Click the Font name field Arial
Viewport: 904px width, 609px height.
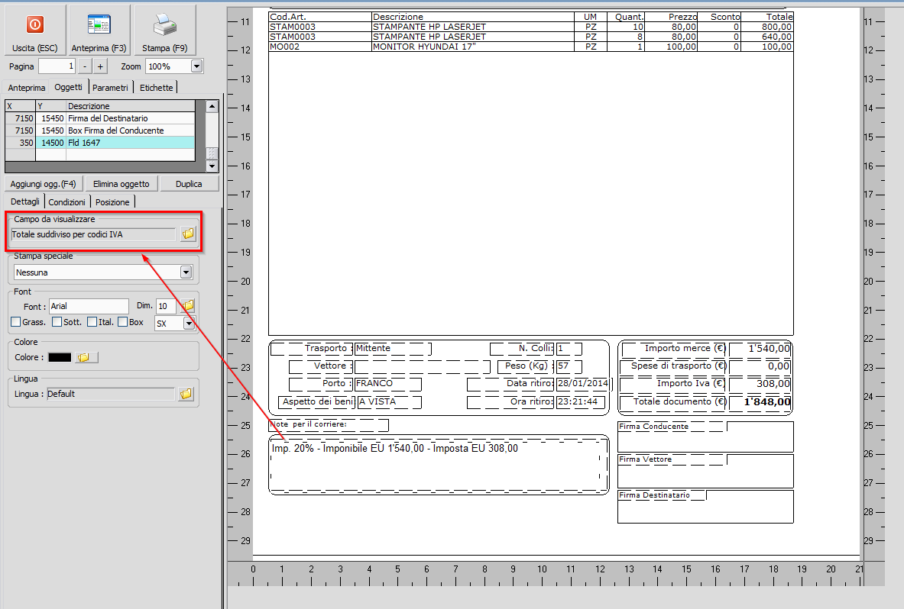tap(89, 306)
